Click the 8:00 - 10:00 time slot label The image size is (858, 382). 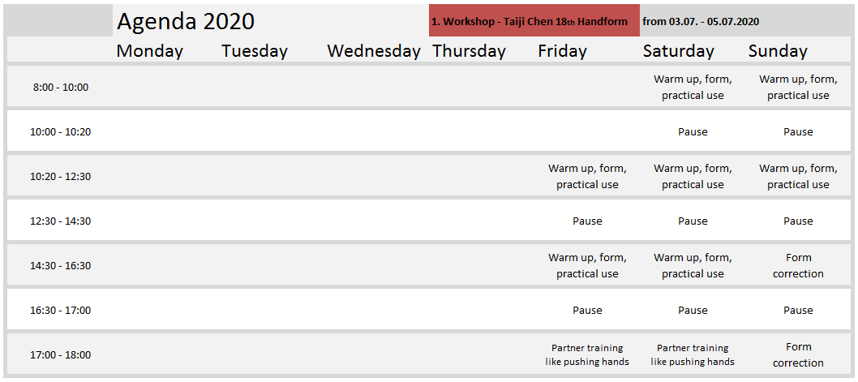[60, 87]
